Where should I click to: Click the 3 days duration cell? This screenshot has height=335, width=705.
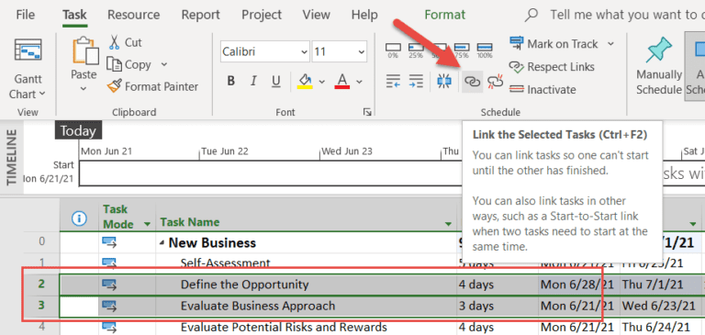coord(476,306)
